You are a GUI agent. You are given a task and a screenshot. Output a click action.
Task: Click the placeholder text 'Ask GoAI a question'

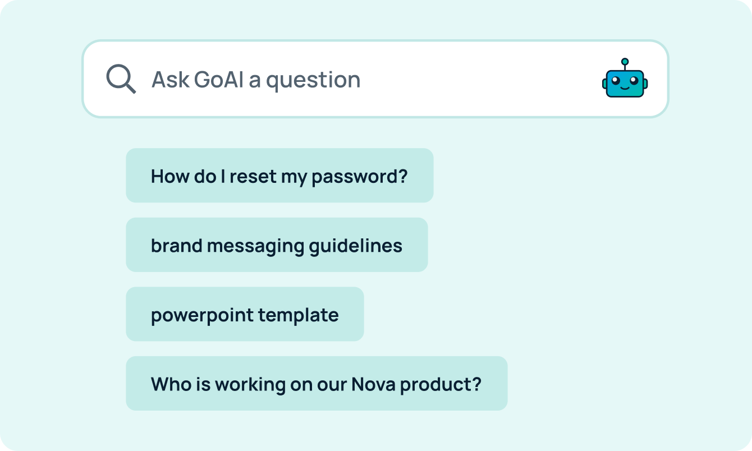point(255,79)
